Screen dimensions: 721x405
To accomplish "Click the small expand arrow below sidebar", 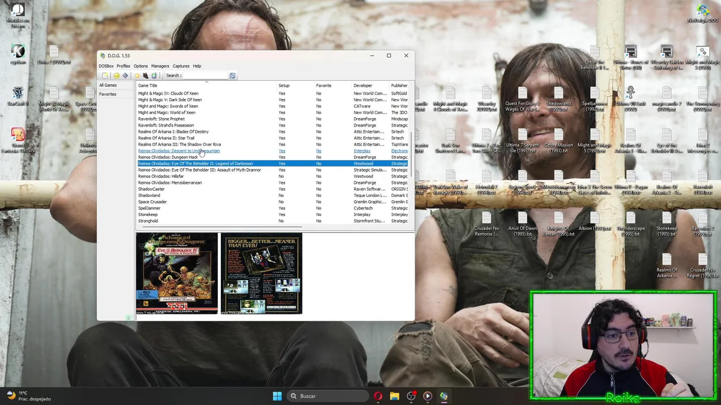I will click(x=128, y=318).
